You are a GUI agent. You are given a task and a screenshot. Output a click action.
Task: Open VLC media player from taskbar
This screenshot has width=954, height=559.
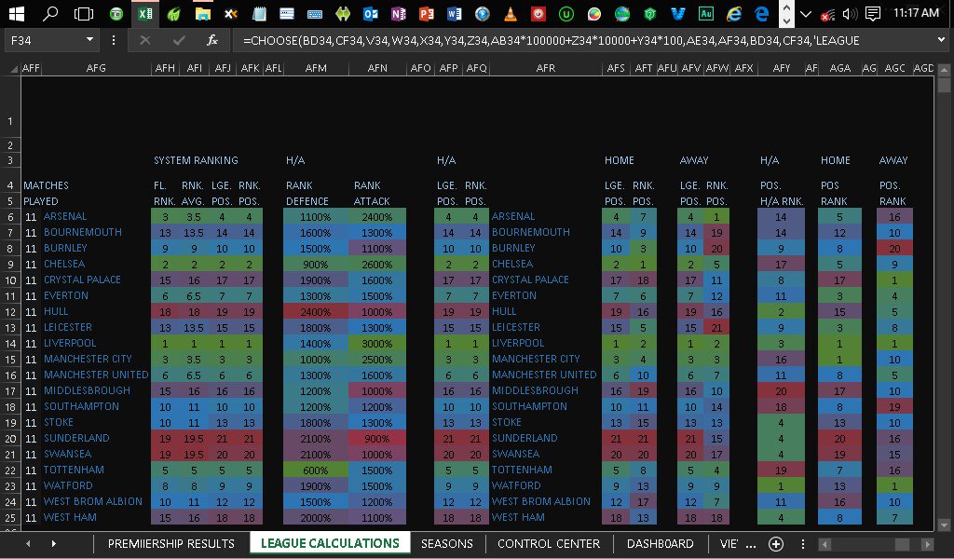[511, 13]
